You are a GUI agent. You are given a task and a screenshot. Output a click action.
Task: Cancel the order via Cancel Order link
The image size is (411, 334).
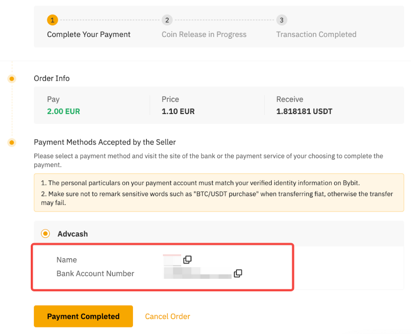(167, 317)
